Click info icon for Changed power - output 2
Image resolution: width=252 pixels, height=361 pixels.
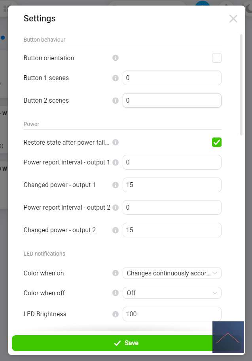pyautogui.click(x=116, y=230)
